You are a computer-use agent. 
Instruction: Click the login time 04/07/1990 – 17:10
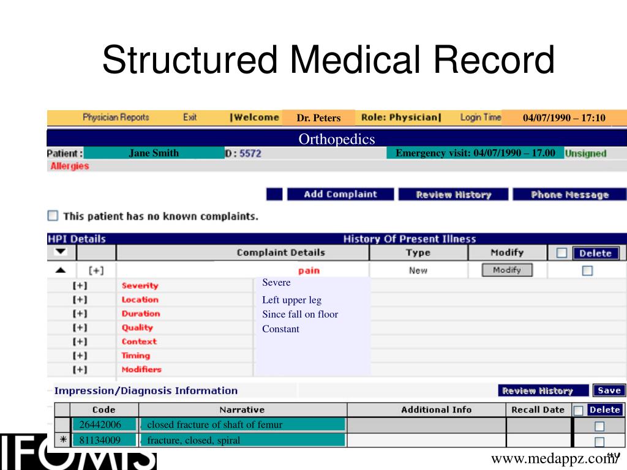(564, 117)
